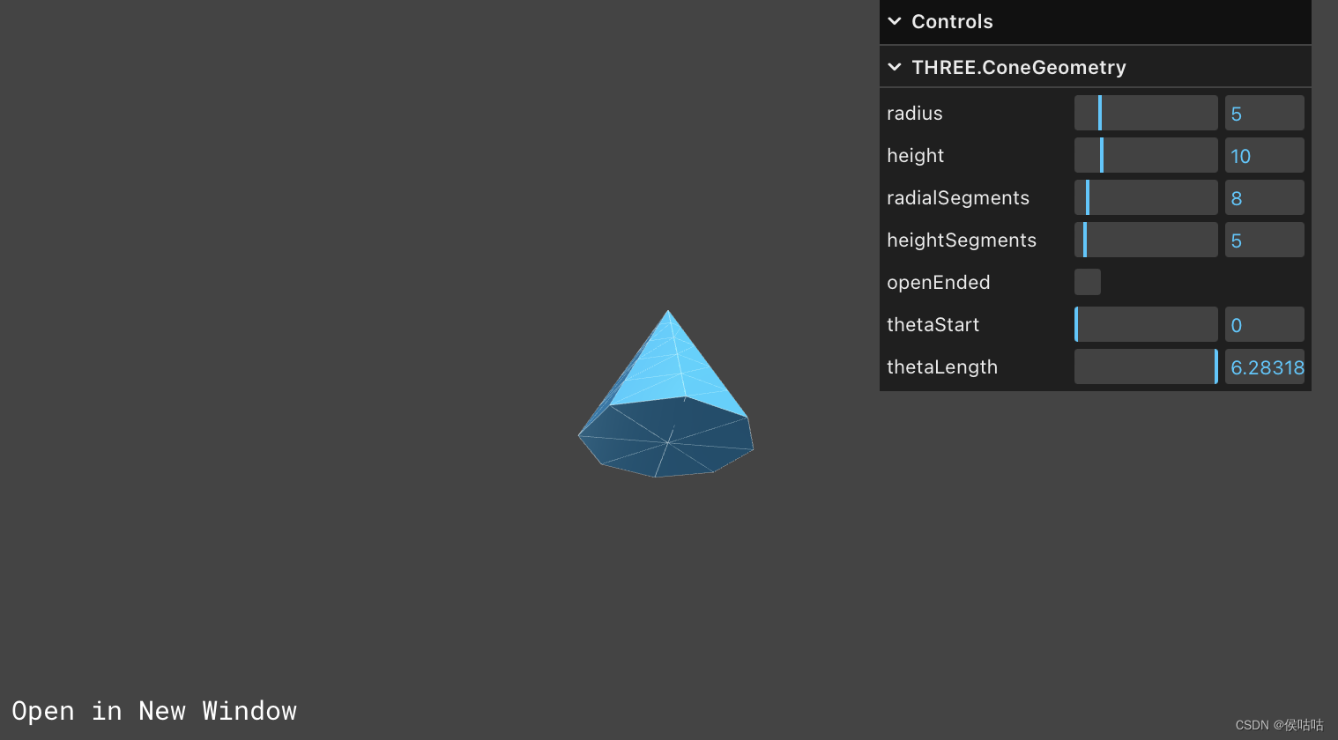The image size is (1338, 740).
Task: Click the openEnded option label
Action: coord(938,282)
